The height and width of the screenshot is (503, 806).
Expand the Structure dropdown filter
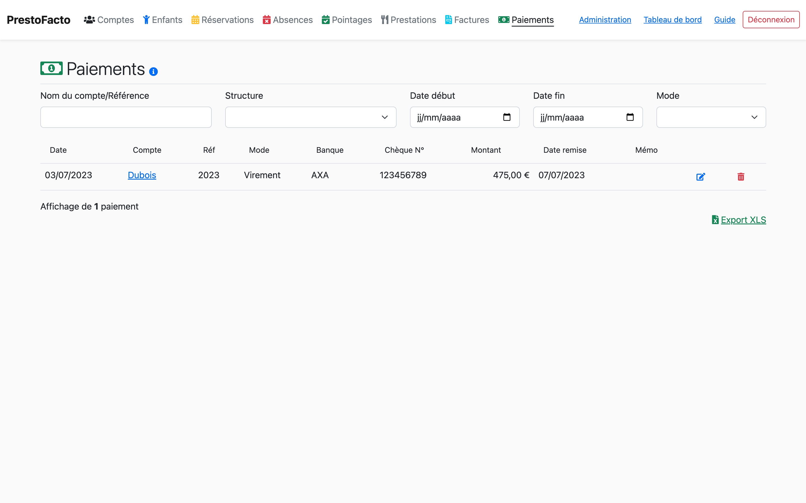tap(310, 117)
